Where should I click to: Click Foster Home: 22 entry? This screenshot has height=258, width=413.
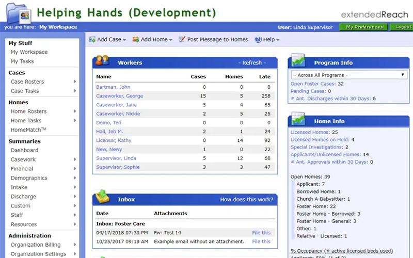pyautogui.click(x=316, y=206)
